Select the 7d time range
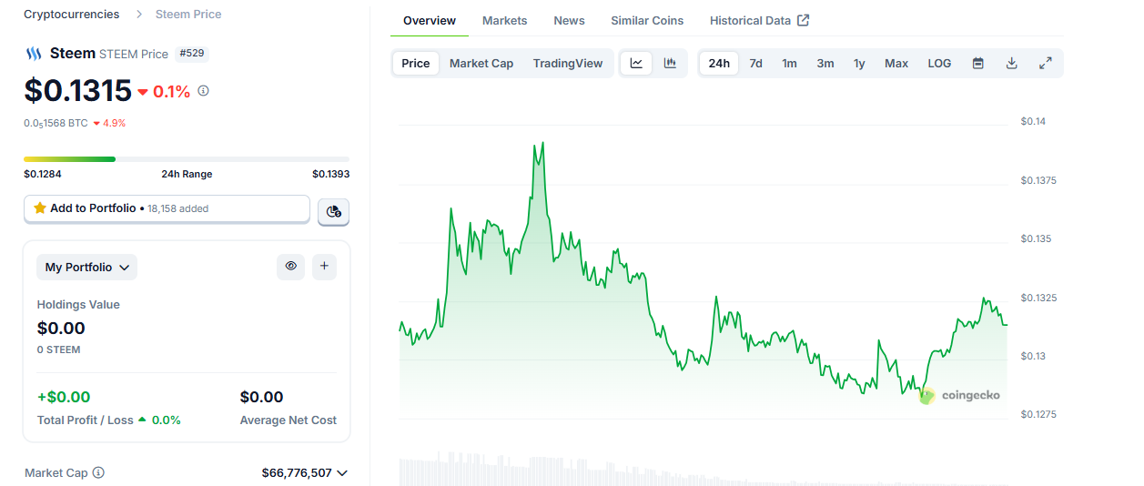This screenshot has height=486, width=1144. pyautogui.click(x=755, y=64)
